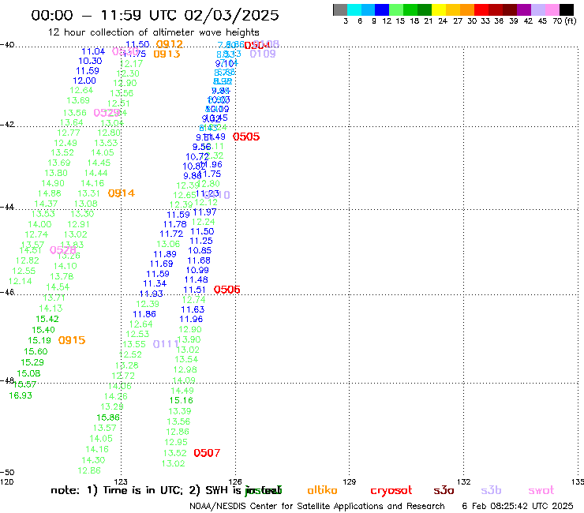Click the wave height value 16.93
Screen dimensions: 584x513
point(21,395)
